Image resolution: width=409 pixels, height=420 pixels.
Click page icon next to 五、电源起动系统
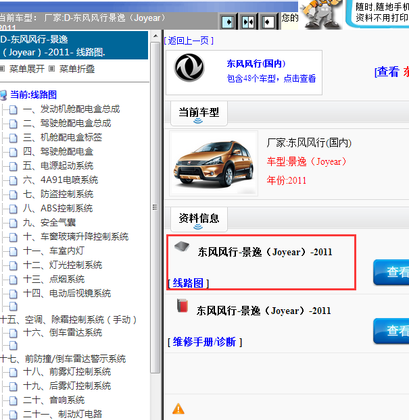coord(13,166)
